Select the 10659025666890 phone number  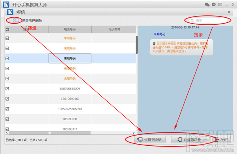[x=70, y=109]
